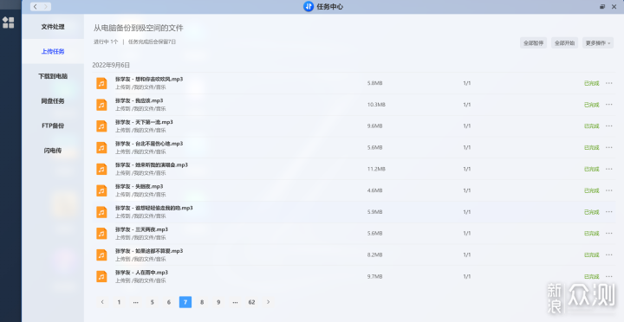
Task: Click the music file icon for 三天两夜.mp3
Action: pyautogui.click(x=101, y=234)
